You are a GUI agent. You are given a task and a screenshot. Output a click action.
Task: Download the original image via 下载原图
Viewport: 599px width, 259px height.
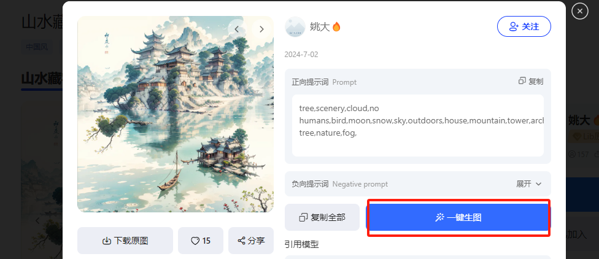coord(125,241)
